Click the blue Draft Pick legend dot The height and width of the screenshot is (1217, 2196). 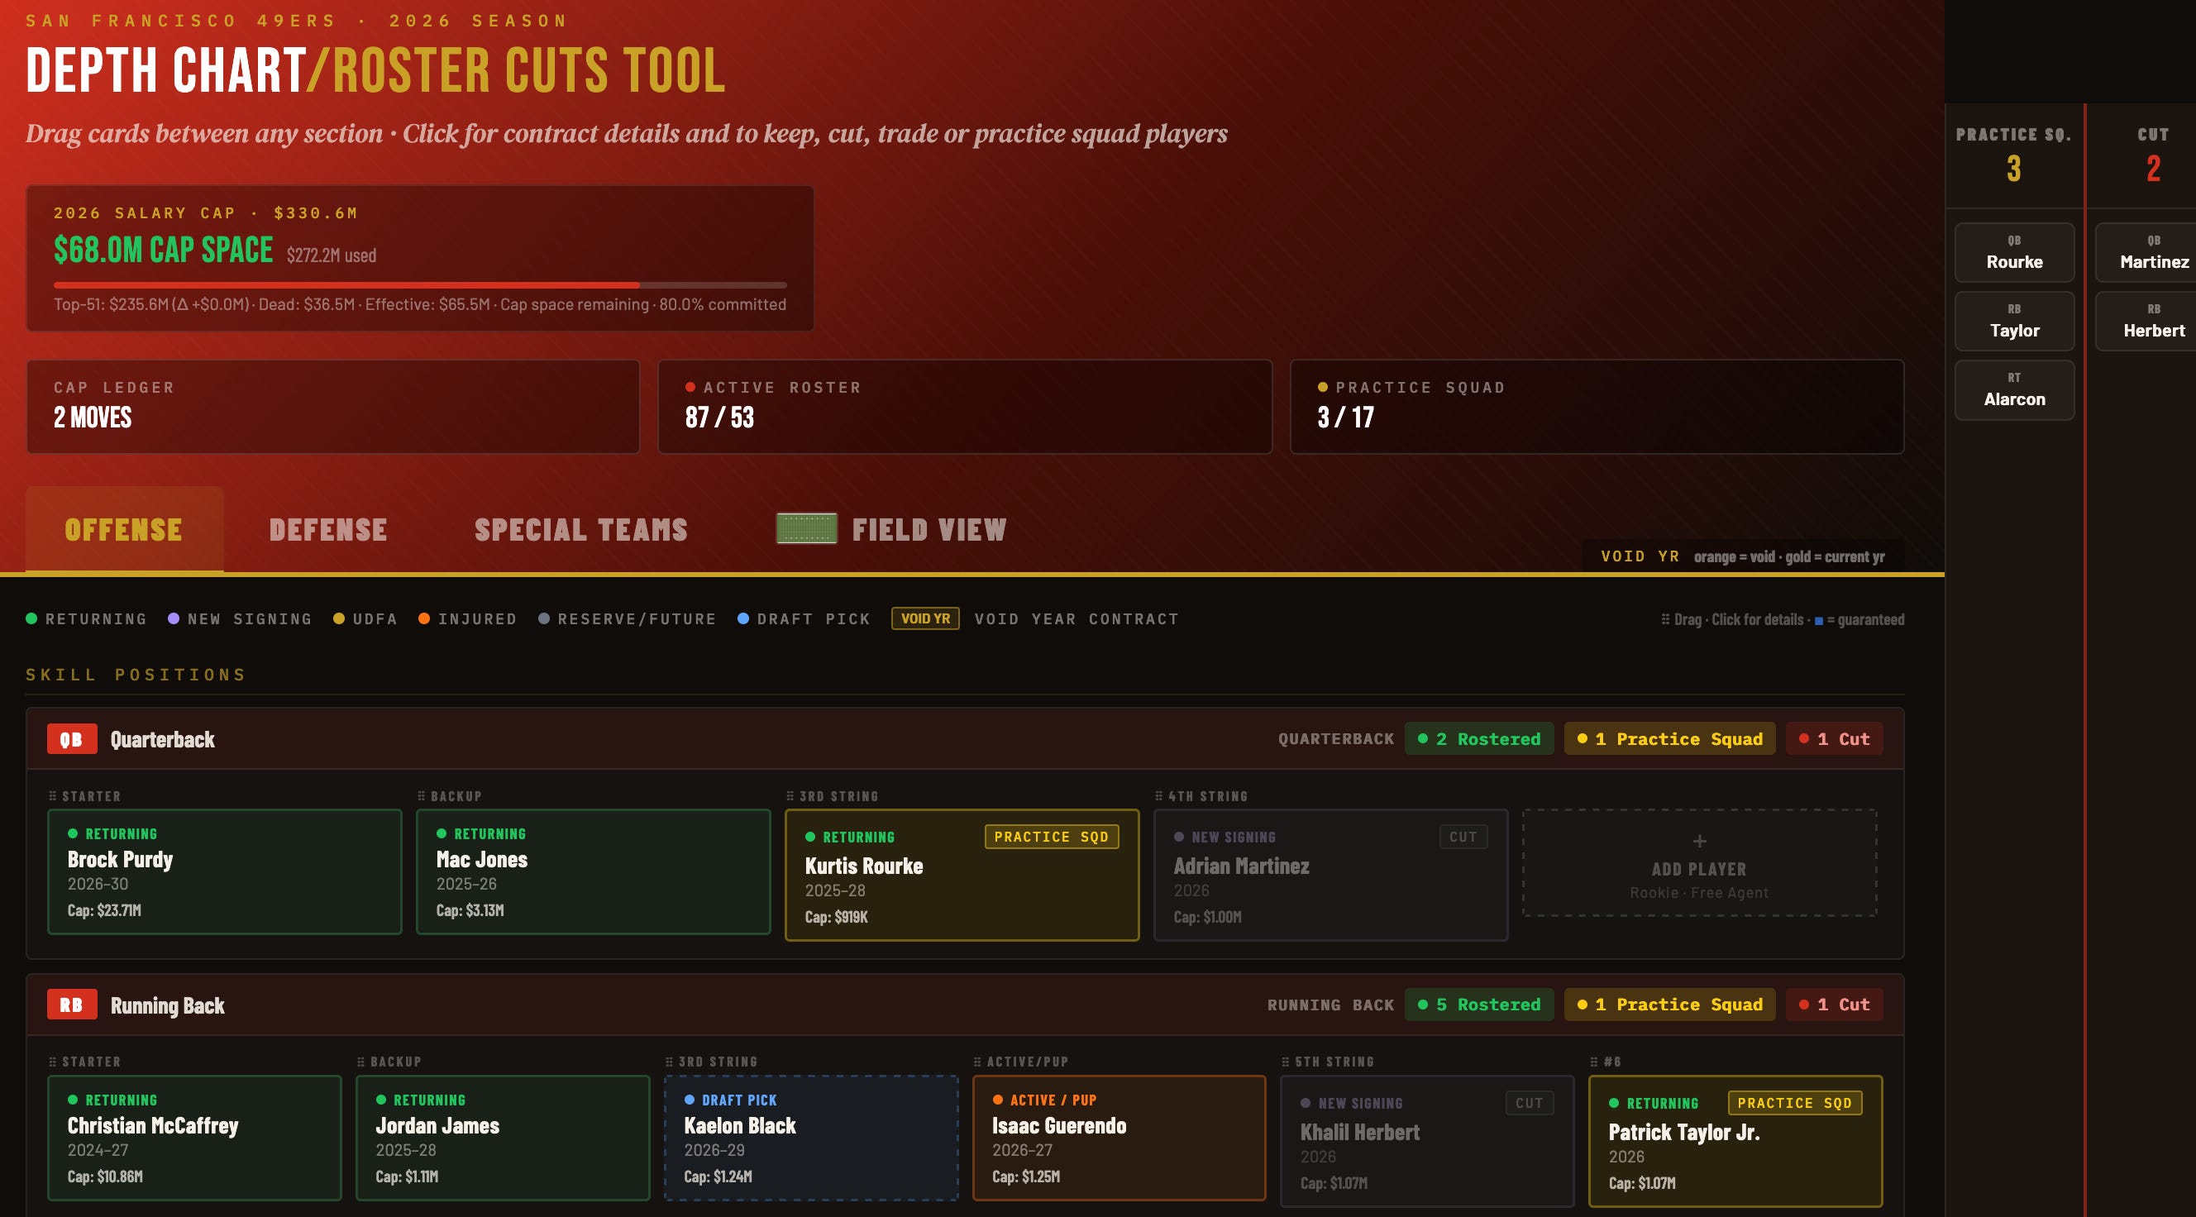click(743, 618)
